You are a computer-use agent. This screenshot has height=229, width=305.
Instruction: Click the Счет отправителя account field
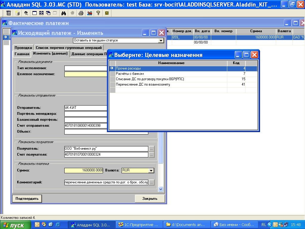86,126
